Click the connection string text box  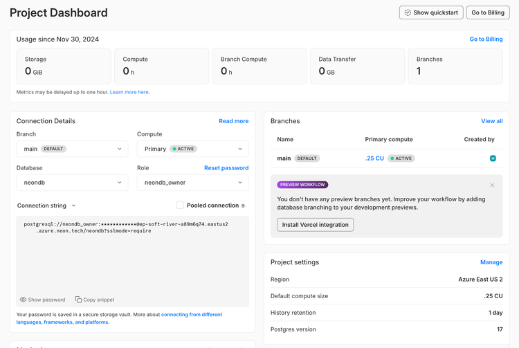click(132, 256)
